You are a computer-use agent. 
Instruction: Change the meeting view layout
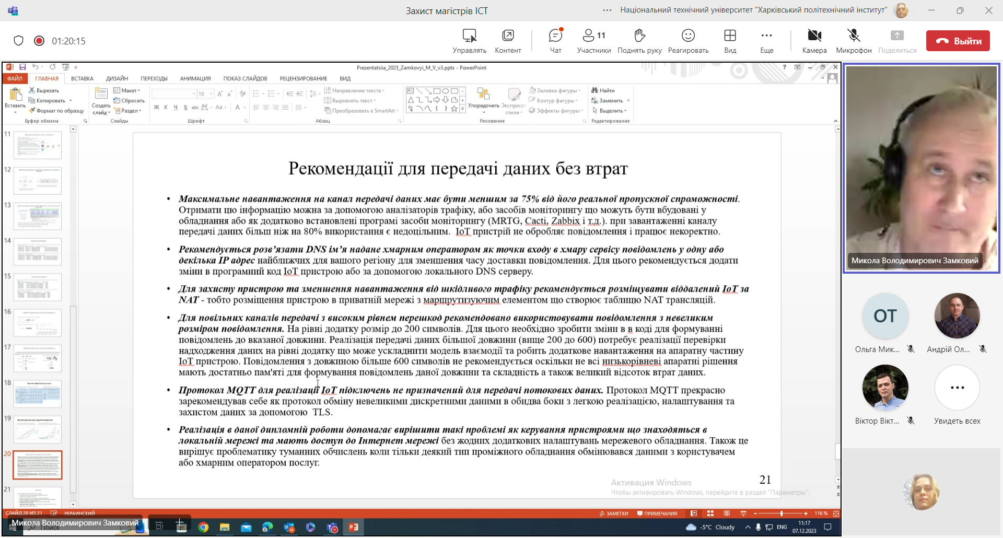coord(730,41)
